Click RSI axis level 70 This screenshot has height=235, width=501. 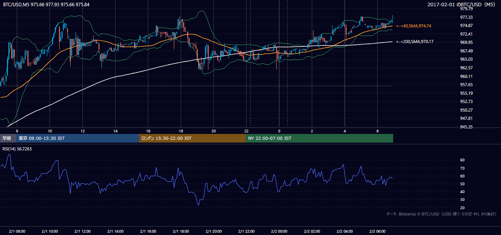tap(462, 168)
